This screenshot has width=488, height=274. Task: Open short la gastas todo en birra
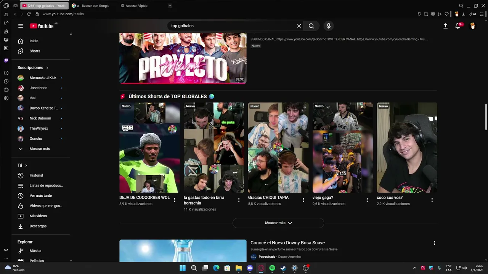click(214, 148)
